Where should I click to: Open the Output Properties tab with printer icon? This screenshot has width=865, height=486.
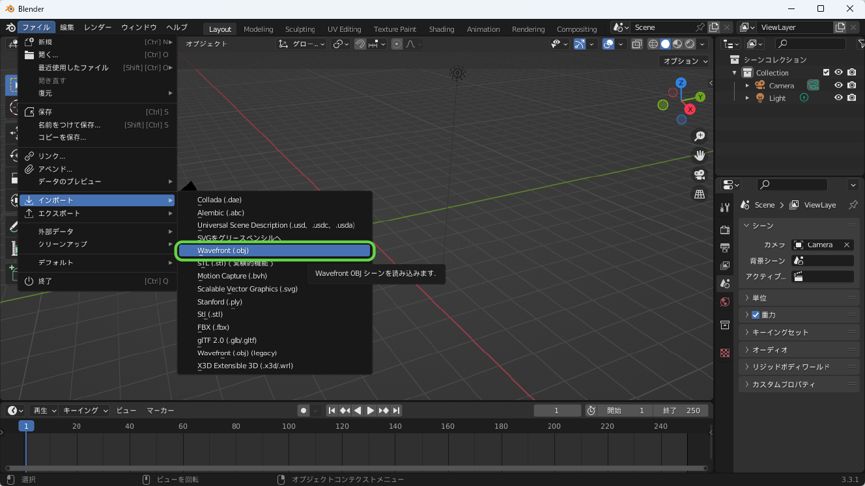(x=724, y=248)
